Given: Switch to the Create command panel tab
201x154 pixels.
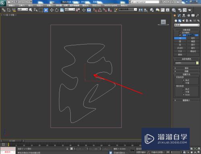Looking at the screenshot, I should [x=175, y=16].
